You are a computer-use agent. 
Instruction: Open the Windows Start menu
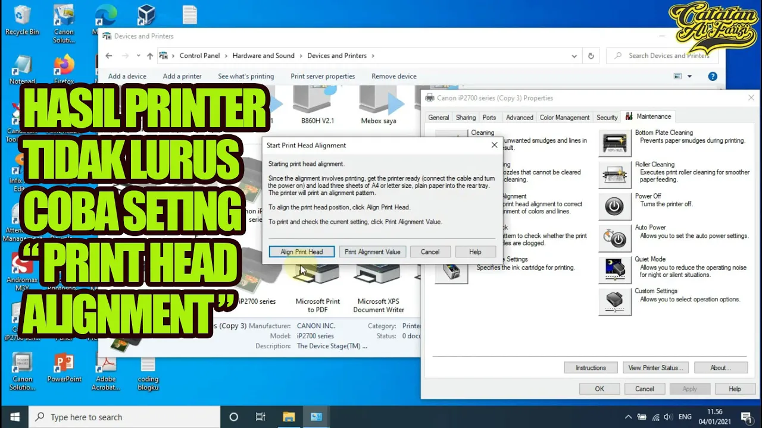[14, 417]
